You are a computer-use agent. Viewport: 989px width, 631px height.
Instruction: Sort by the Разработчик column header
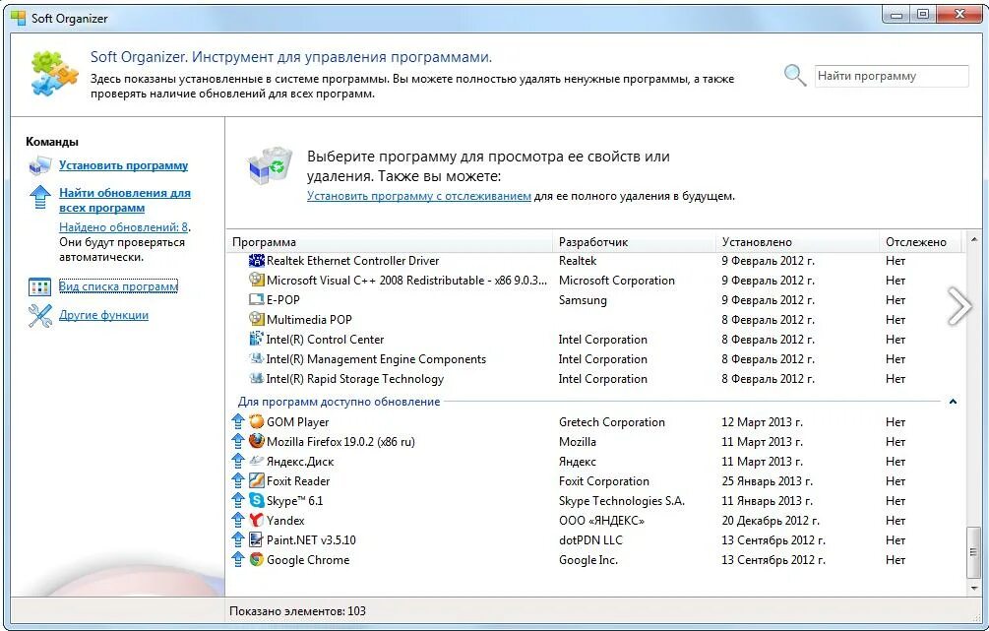tap(634, 242)
